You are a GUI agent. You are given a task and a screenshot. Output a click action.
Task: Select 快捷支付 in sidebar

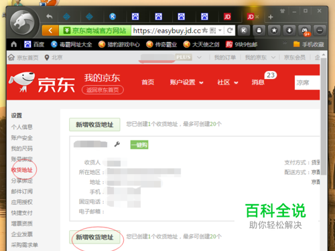point(22,213)
